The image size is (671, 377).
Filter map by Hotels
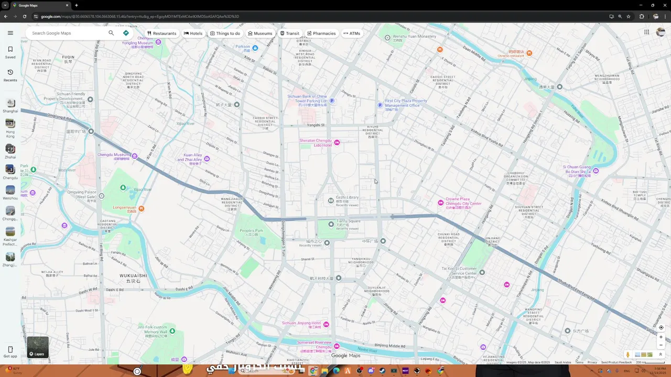point(193,33)
